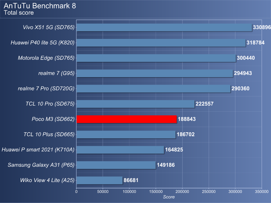271x203 pixels.
Task: Click the score value 188843
Action: pyautogui.click(x=187, y=119)
